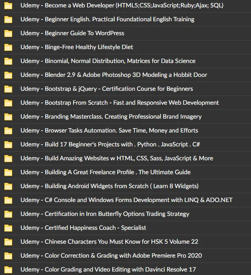Select folder icon for Building Android Widgets
Viewport: 251px width, 275px height.
8,186
